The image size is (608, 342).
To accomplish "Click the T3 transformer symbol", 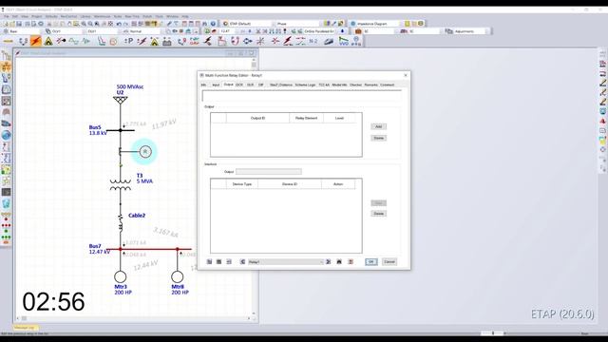I will (121, 185).
